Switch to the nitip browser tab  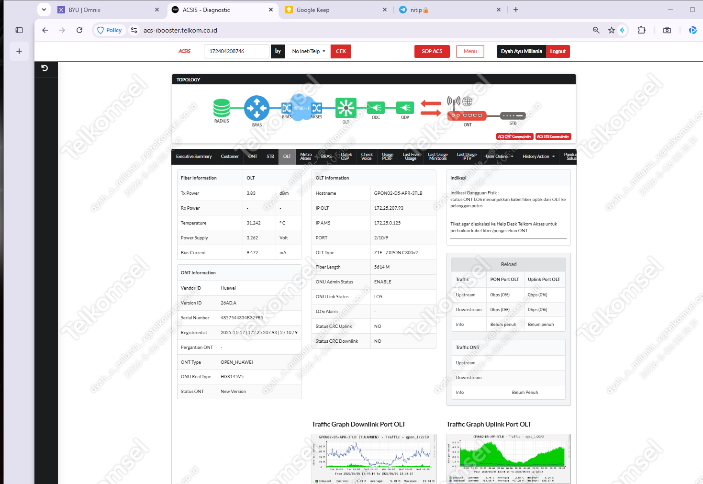click(x=450, y=10)
